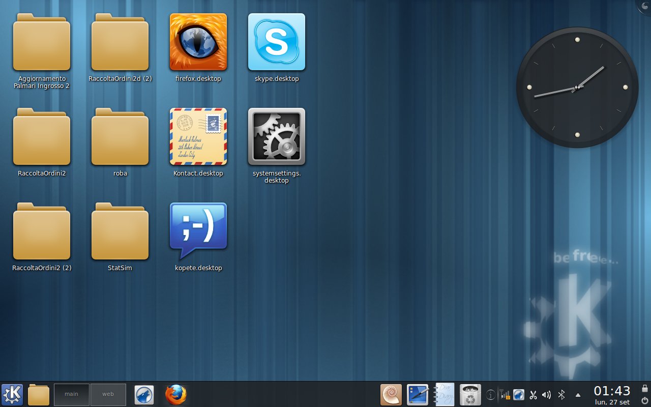Screen dimensions: 651x407
Task: Open the volume speaker tray icon
Action: click(547, 395)
